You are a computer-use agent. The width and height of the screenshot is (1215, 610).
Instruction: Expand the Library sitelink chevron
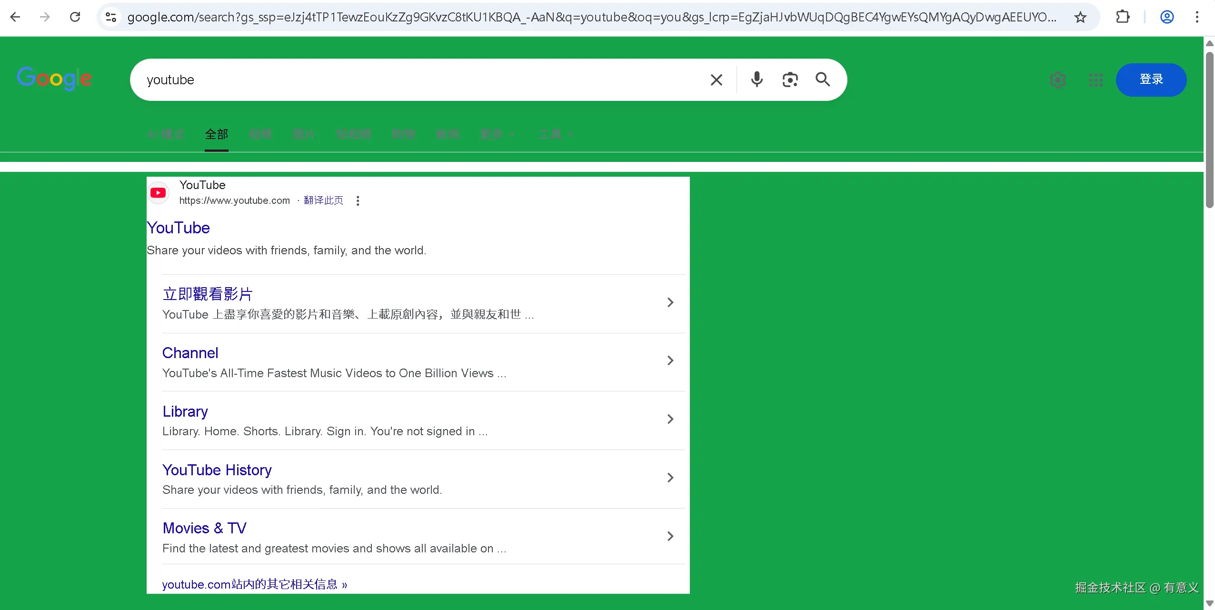pos(670,419)
